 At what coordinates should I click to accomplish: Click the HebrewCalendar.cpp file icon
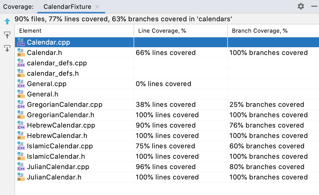[x=21, y=125]
